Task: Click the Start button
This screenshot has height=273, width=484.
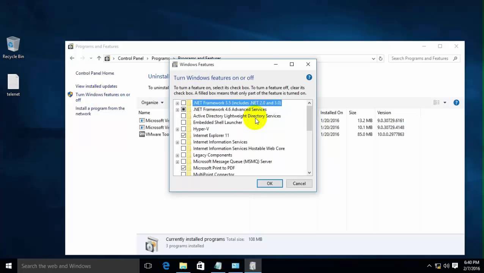Action: coord(8,266)
